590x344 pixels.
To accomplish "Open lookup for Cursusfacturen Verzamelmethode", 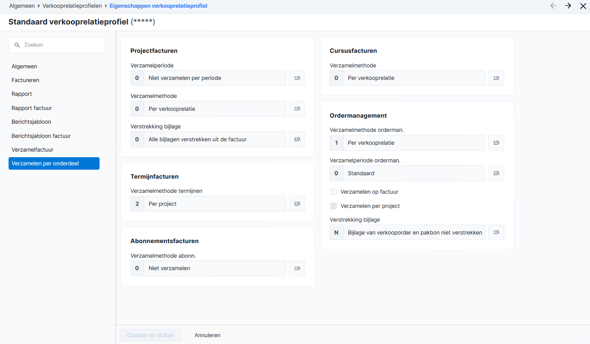I will (496, 78).
